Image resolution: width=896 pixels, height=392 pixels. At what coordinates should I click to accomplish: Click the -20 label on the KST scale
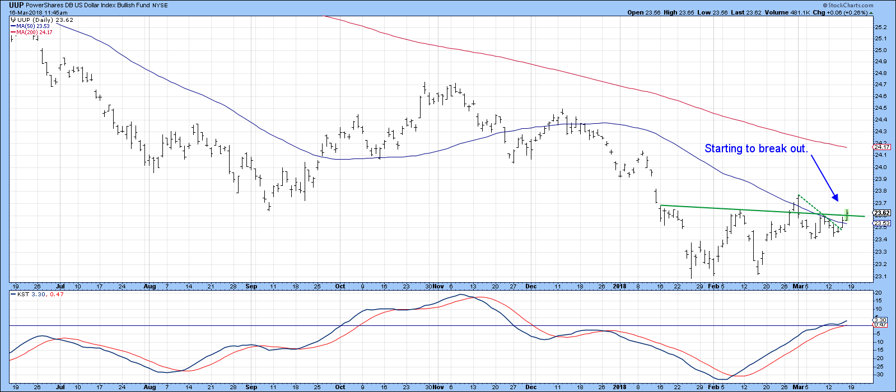point(879,358)
